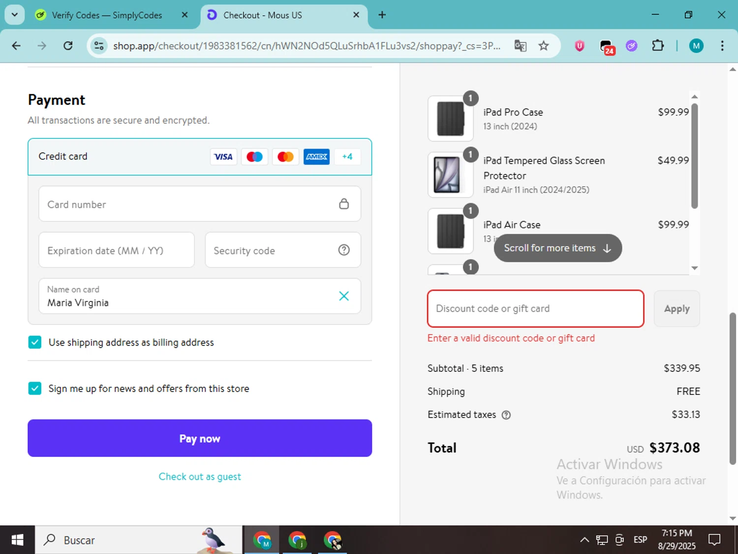Click the Subtotal $339.95 value
The image size is (738, 554).
[x=681, y=368]
